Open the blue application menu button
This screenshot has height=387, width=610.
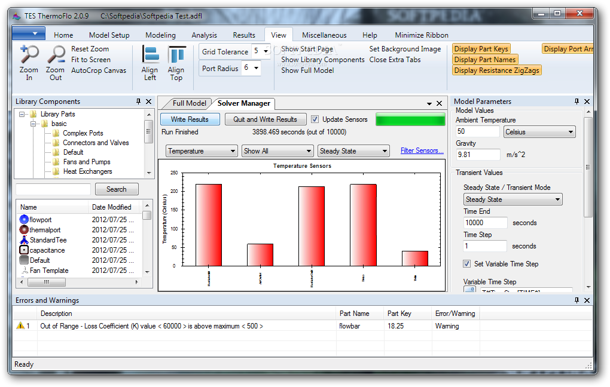pyautogui.click(x=29, y=33)
